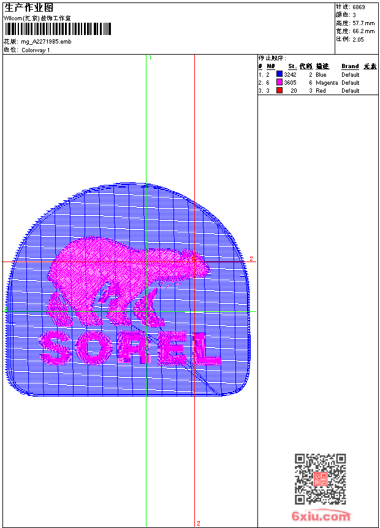Image resolution: width=380 pixels, height=528 pixels.
Task: Click Default brand in the Red row
Action: click(x=351, y=91)
